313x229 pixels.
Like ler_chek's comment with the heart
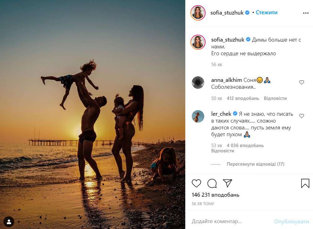302,116
